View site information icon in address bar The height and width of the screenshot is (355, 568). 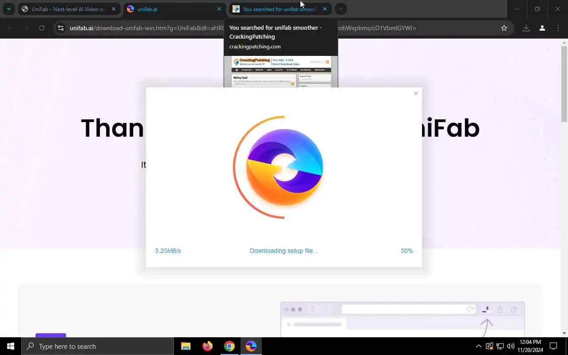[x=61, y=28]
